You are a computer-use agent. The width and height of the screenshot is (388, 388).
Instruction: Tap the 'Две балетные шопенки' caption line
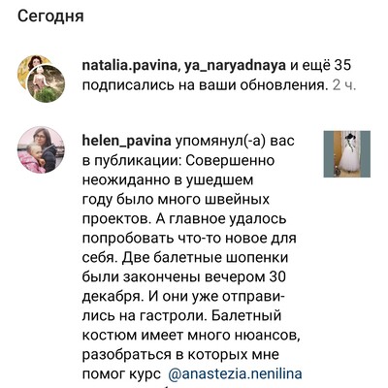click(206, 258)
